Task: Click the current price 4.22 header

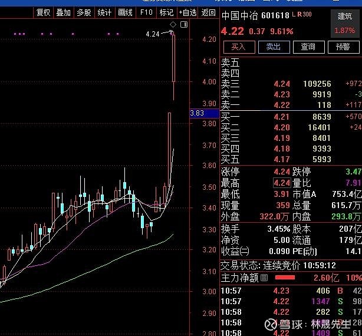Action: pyautogui.click(x=232, y=31)
